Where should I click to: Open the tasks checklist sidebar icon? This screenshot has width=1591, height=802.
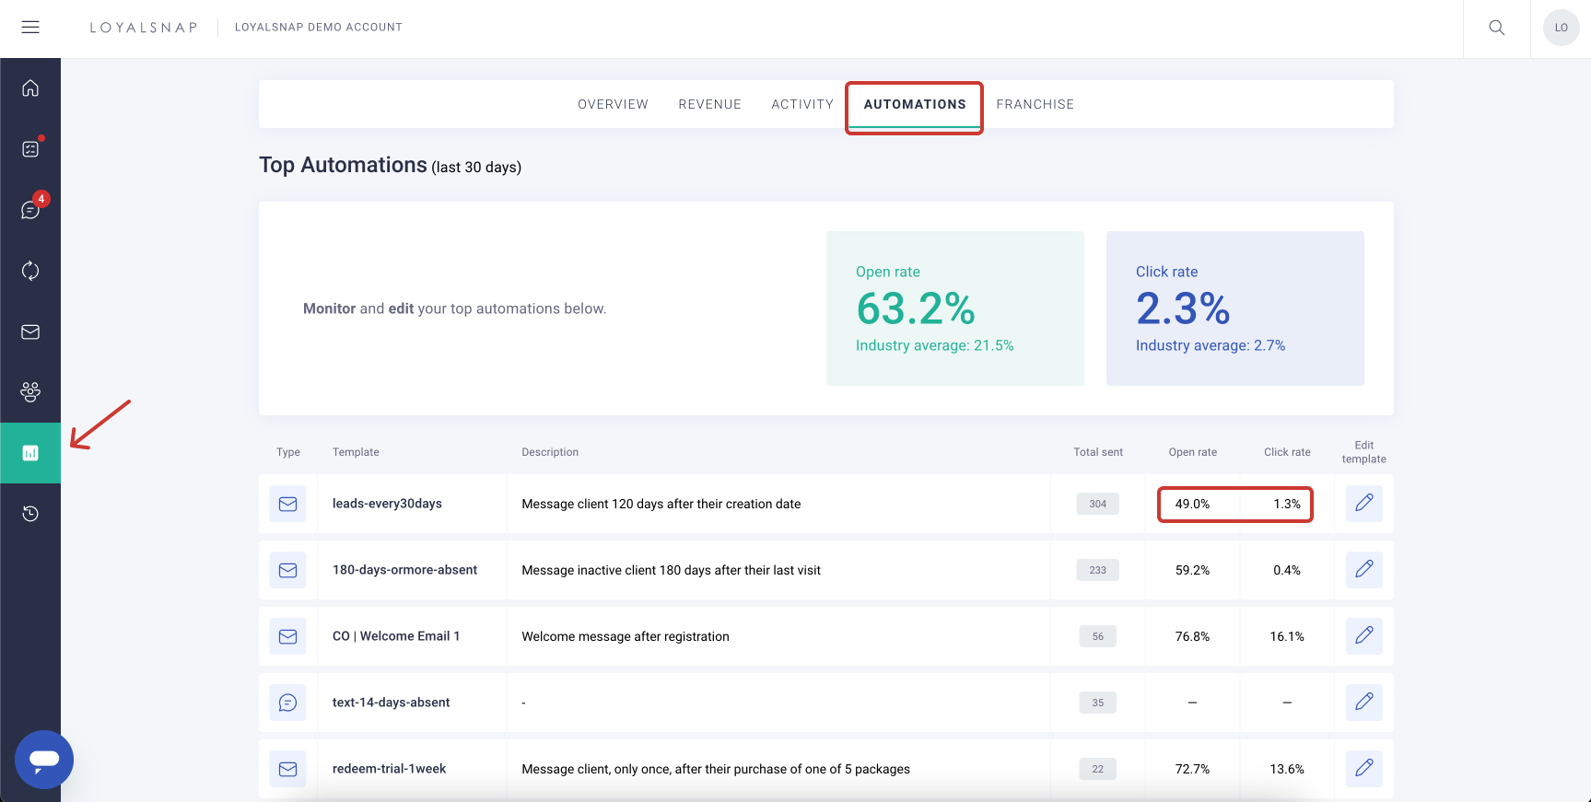(x=30, y=149)
